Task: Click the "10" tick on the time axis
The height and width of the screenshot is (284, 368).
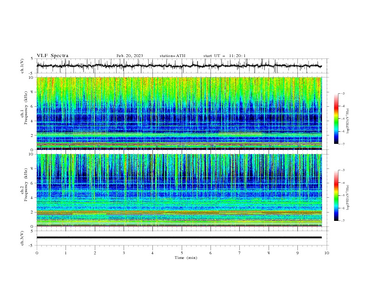Action: pos(327,253)
